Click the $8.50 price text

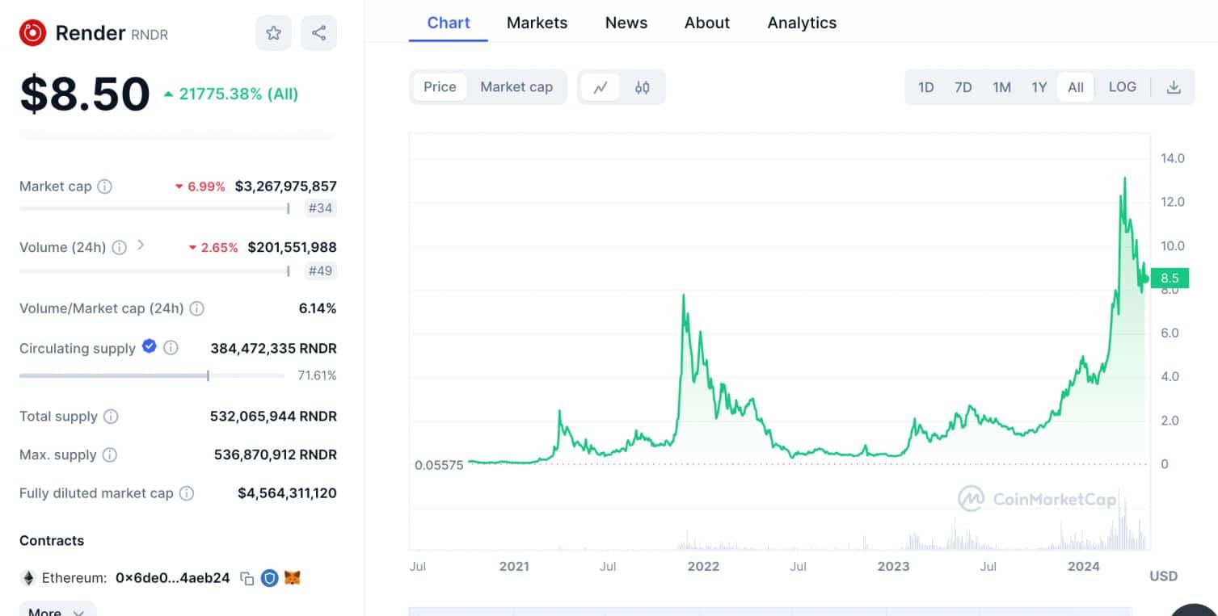pyautogui.click(x=85, y=94)
